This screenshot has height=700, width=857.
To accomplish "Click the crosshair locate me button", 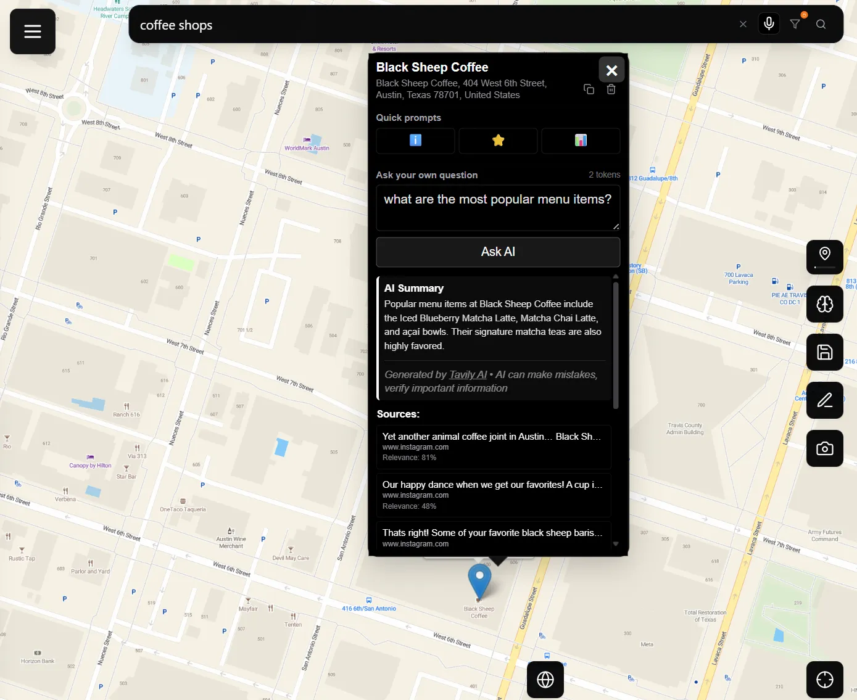I will tap(825, 680).
